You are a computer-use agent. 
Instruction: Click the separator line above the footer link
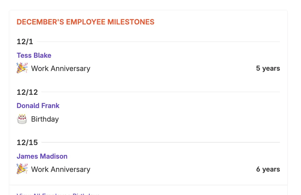coord(148,185)
